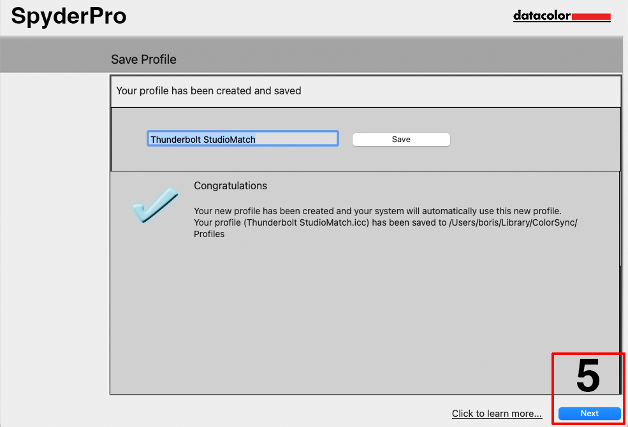This screenshot has width=628, height=427.
Task: Click the profile name field 'Thunderbolt StudioMatch'
Action: tap(243, 139)
